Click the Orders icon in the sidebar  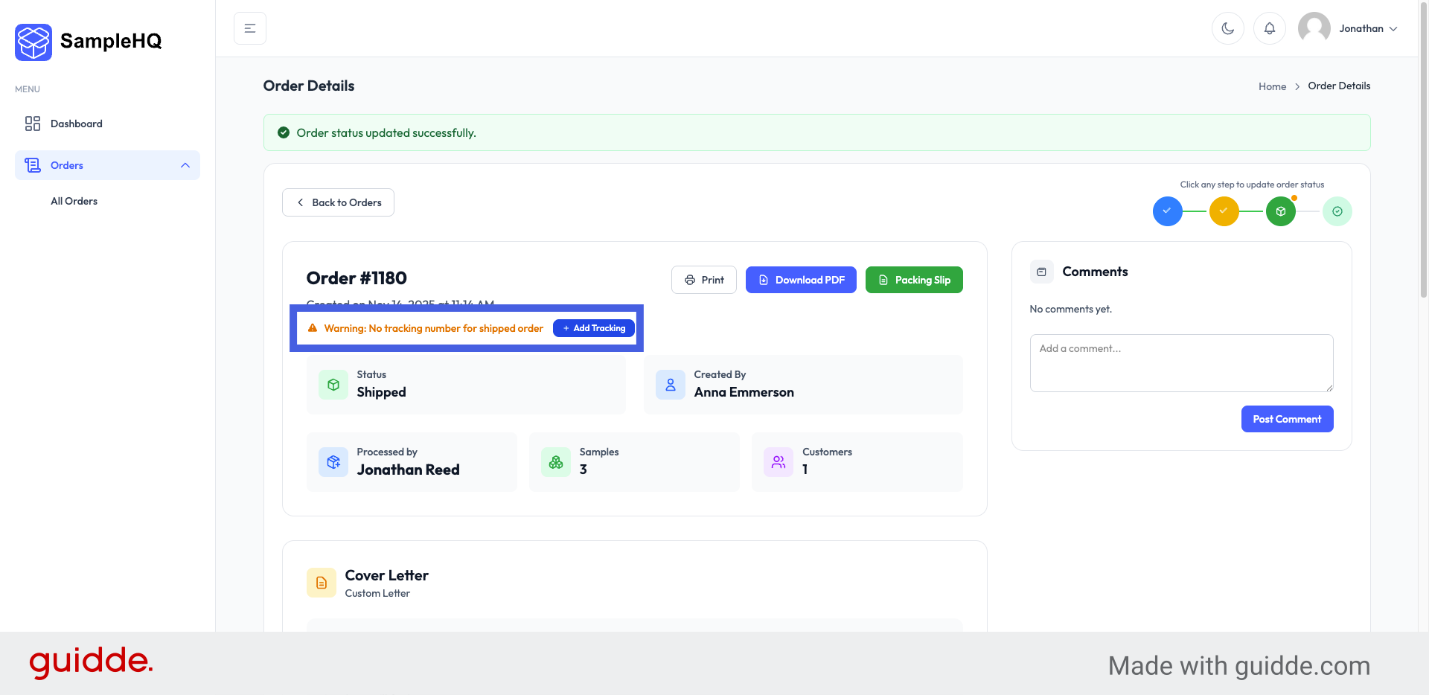point(32,164)
